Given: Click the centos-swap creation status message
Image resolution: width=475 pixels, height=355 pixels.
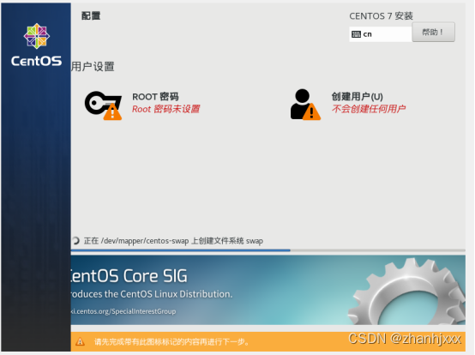Looking at the screenshot, I should [173, 241].
